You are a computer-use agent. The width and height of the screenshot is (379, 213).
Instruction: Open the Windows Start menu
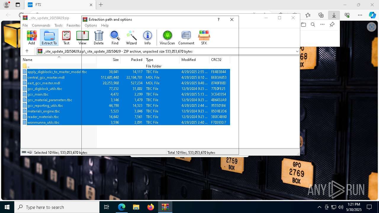7,207
